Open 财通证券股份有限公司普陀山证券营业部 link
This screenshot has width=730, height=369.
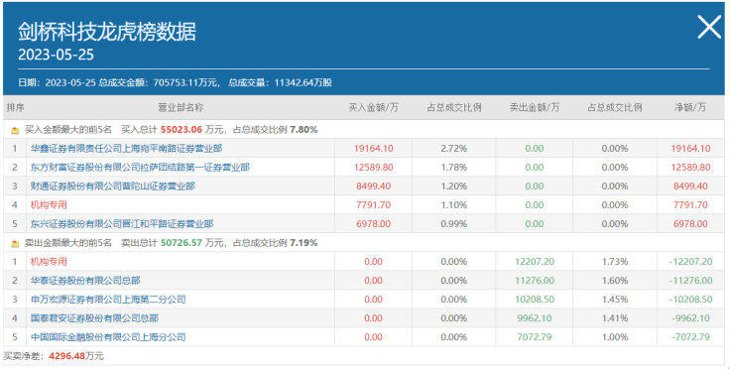coord(113,186)
